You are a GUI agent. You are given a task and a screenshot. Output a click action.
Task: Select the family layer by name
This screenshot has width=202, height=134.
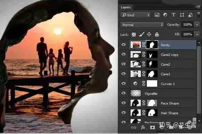[x=165, y=45]
